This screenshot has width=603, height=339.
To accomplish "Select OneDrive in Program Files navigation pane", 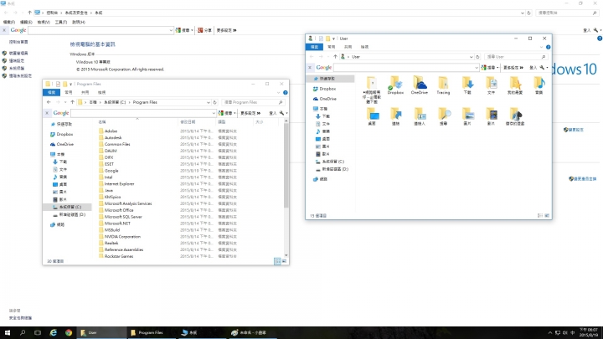I will (65, 144).
